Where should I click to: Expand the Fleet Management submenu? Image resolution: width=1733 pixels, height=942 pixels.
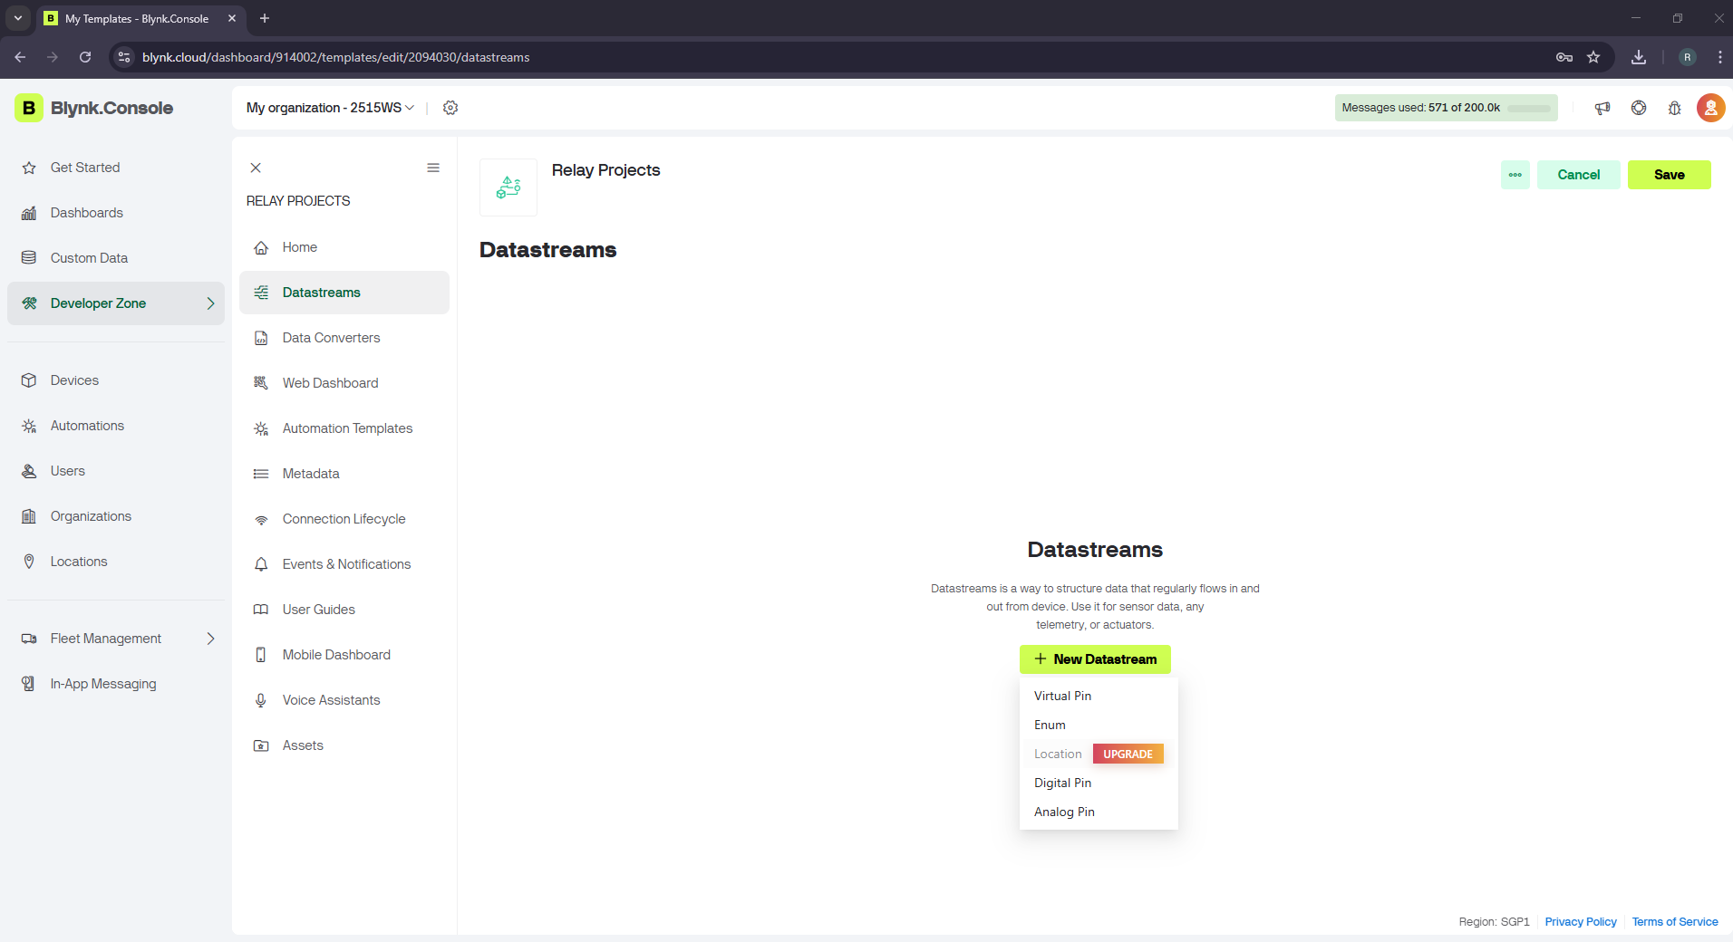[210, 639]
